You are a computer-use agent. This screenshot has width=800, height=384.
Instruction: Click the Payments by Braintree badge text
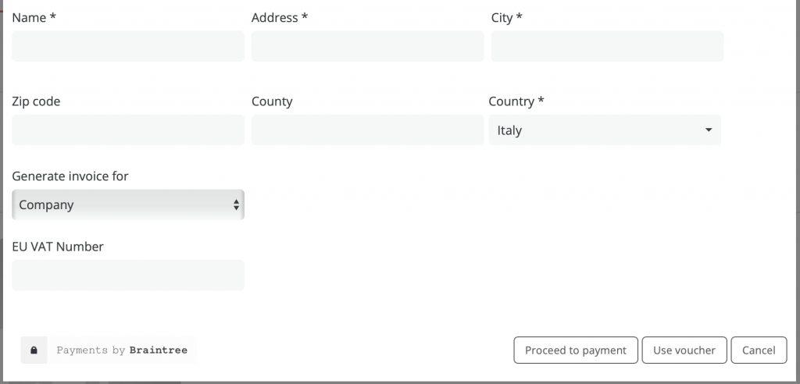122,350
